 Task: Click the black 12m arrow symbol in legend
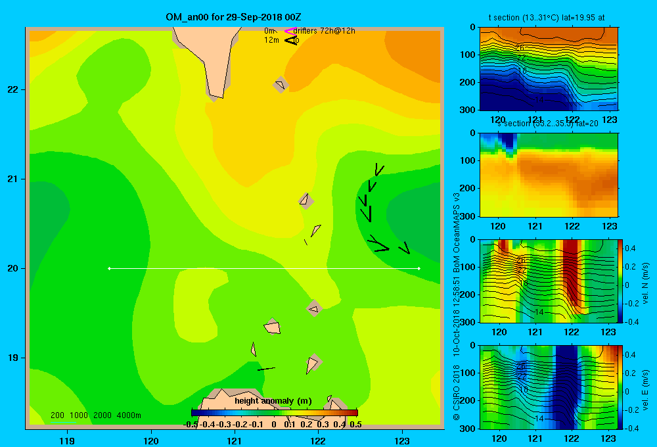[291, 40]
